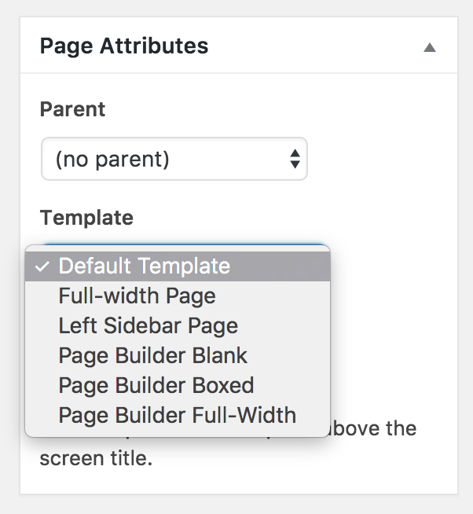Select Default Template option
Image resolution: width=473 pixels, height=514 pixels.
click(x=145, y=266)
